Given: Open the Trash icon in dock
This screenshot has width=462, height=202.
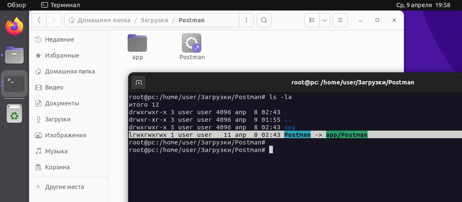Looking at the screenshot, I should pos(14,113).
